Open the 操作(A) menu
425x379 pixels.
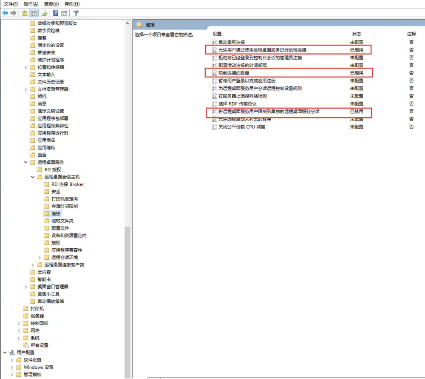(x=31, y=4)
